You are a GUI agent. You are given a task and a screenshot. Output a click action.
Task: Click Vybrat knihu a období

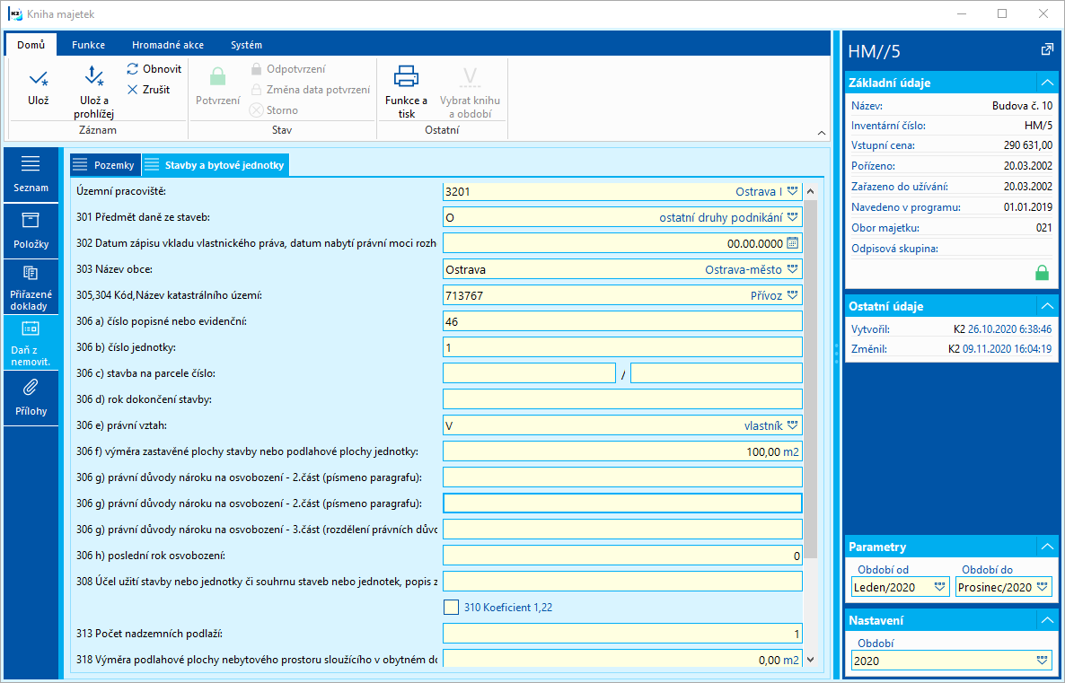(x=470, y=92)
